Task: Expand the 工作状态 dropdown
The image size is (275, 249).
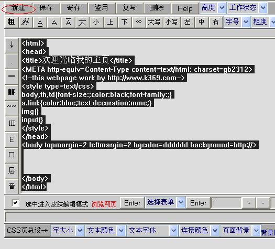Action: click(247, 8)
